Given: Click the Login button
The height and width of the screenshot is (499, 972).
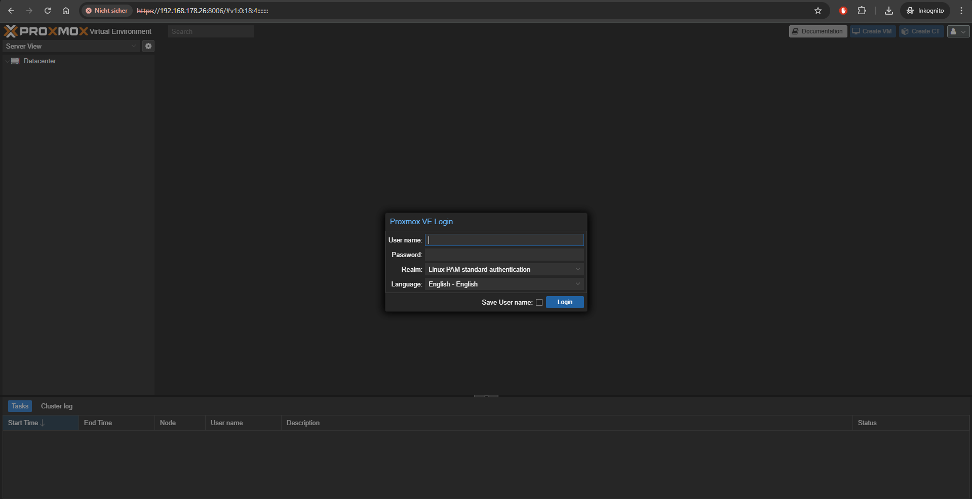Looking at the screenshot, I should click(x=565, y=302).
